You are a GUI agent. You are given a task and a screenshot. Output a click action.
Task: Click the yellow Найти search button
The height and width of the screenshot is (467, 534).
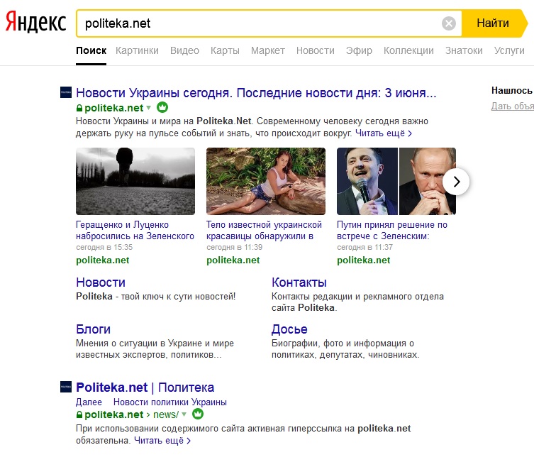pos(494,23)
